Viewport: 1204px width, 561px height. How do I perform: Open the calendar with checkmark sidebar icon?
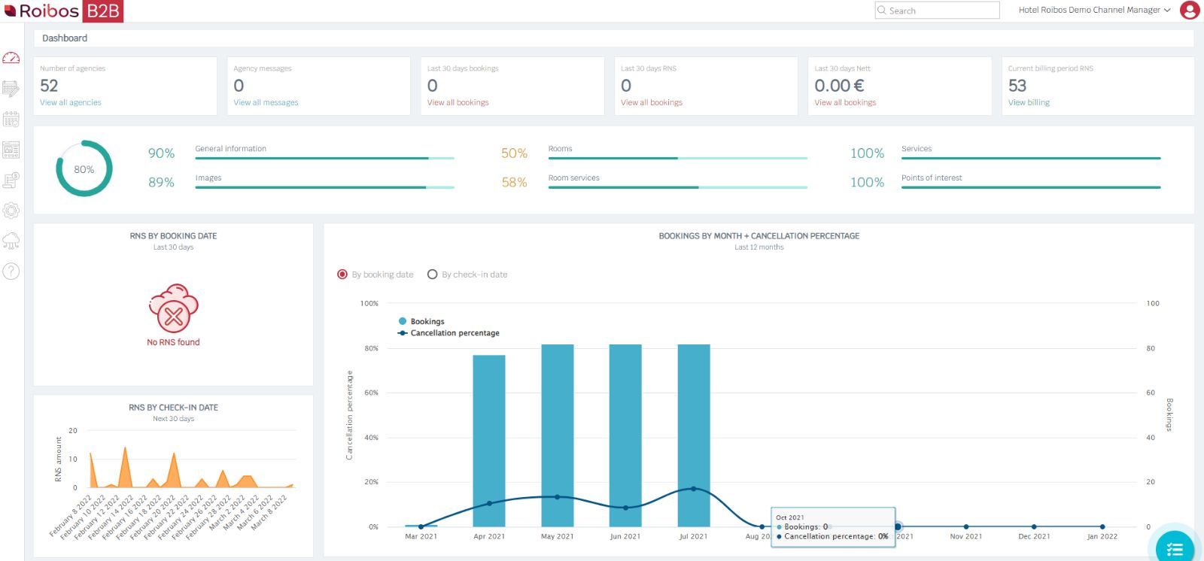tap(11, 120)
